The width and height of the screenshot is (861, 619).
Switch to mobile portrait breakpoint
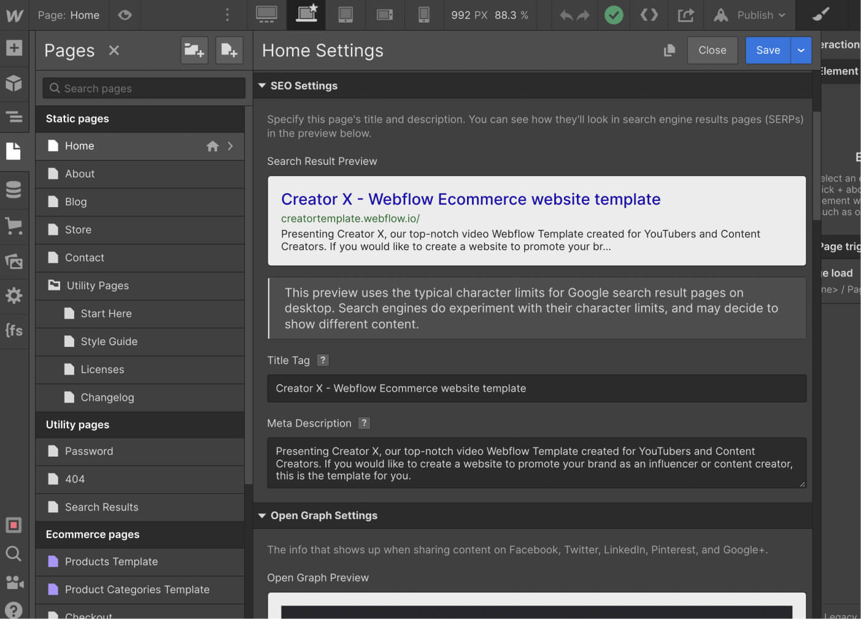click(x=423, y=15)
